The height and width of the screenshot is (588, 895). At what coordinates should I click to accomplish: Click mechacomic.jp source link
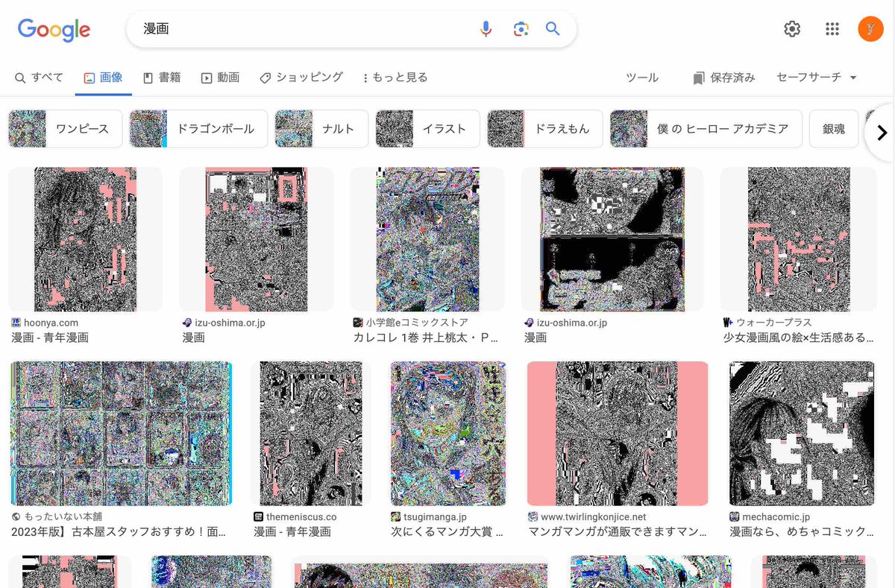coord(777,516)
